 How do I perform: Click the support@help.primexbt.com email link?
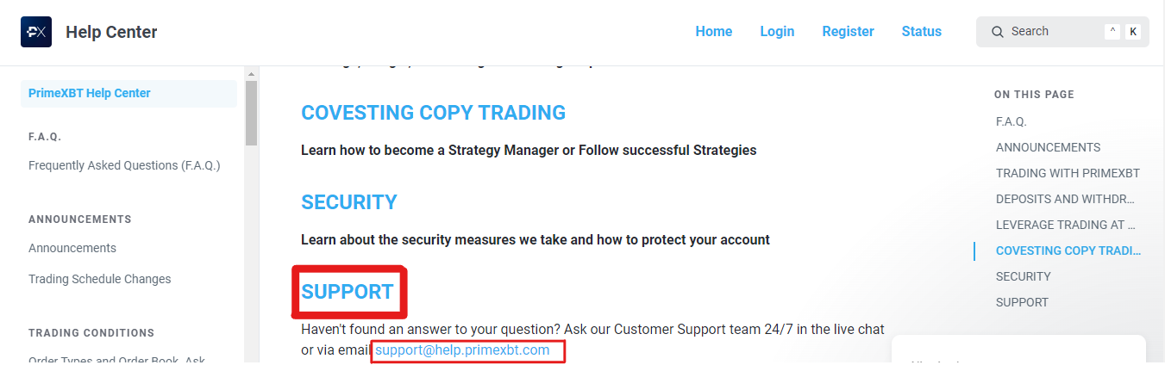coord(462,350)
